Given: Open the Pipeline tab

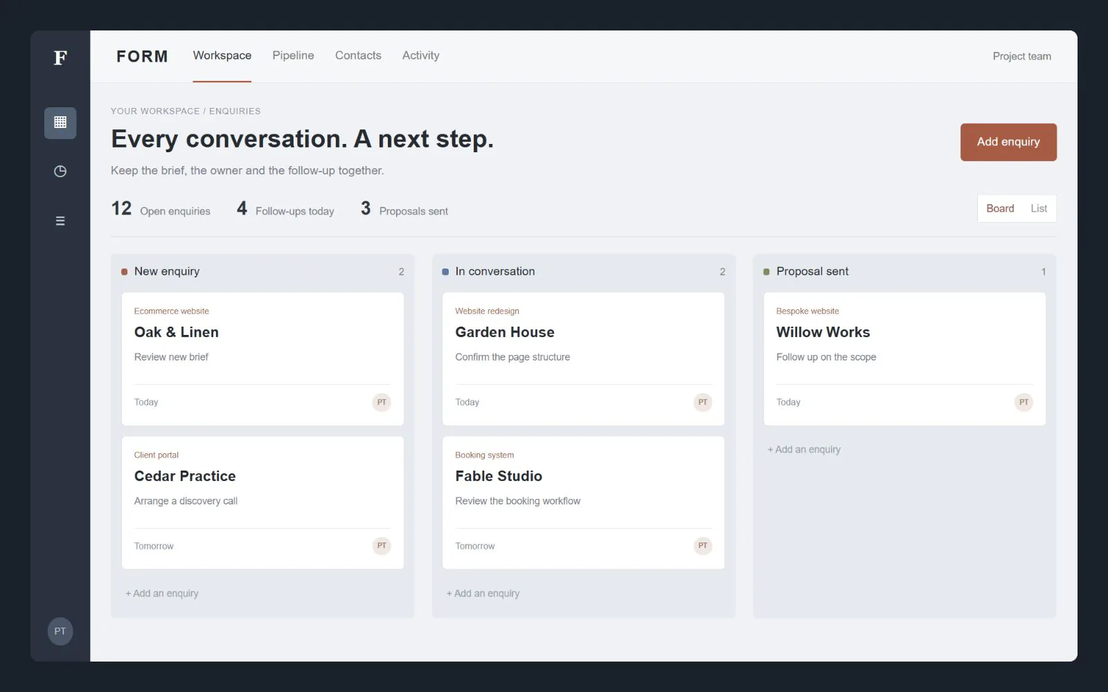Looking at the screenshot, I should 293,55.
